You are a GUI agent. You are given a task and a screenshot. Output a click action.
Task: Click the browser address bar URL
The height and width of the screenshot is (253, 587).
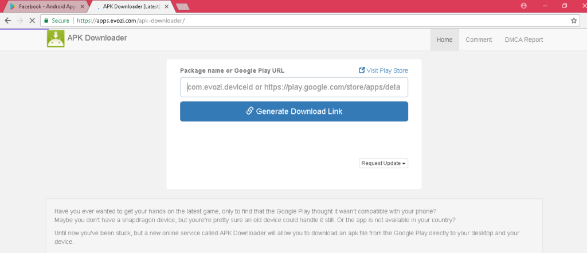pyautogui.click(x=131, y=21)
